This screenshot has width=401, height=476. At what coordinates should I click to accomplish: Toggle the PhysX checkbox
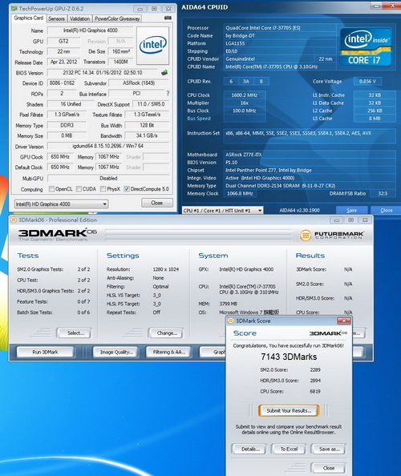(x=103, y=189)
